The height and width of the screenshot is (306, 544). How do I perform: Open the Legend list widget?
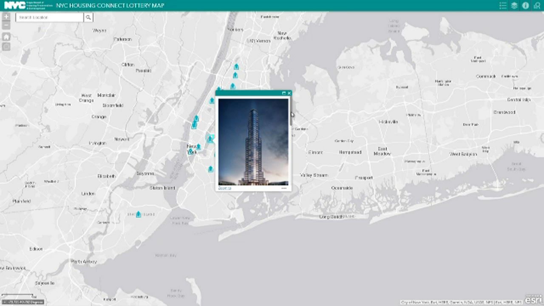point(503,6)
